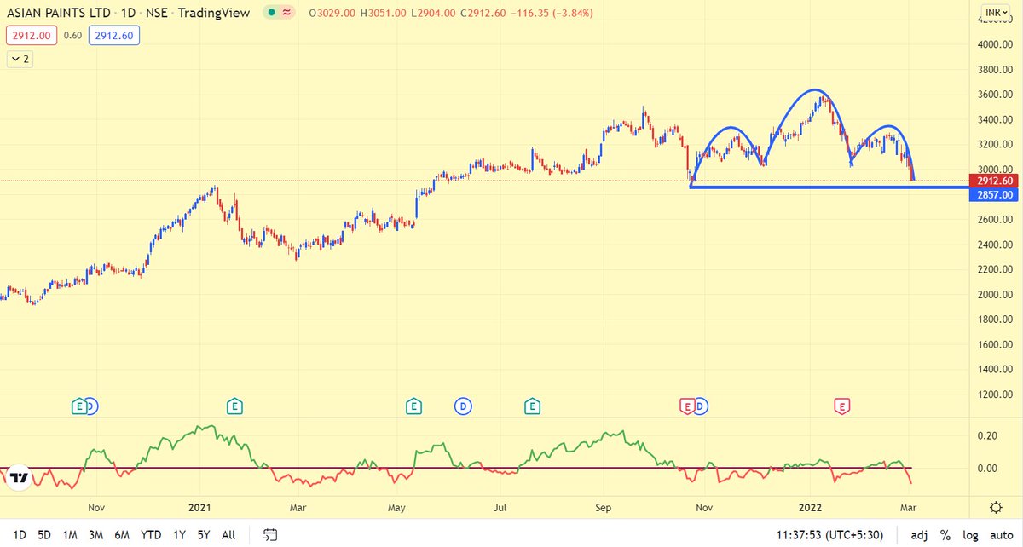
Task: Select the 1Y time range
Action: point(179,534)
